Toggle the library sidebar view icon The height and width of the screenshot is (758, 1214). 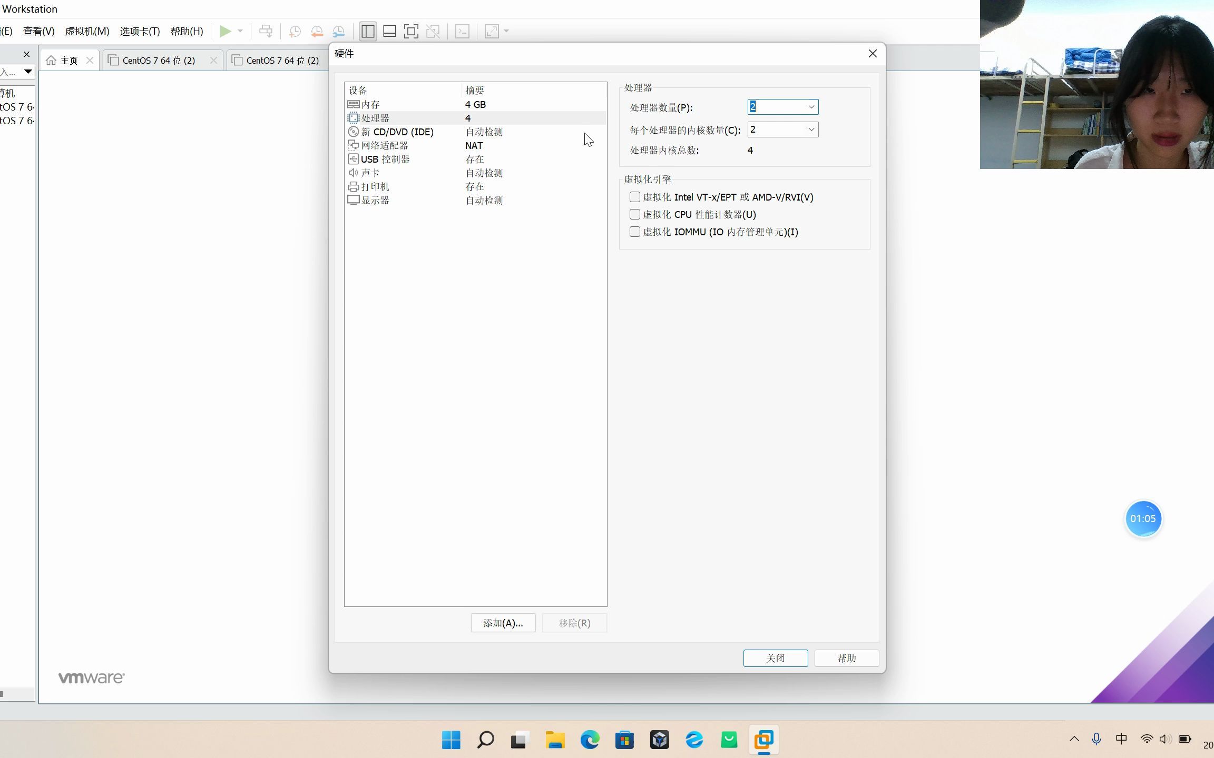click(368, 31)
